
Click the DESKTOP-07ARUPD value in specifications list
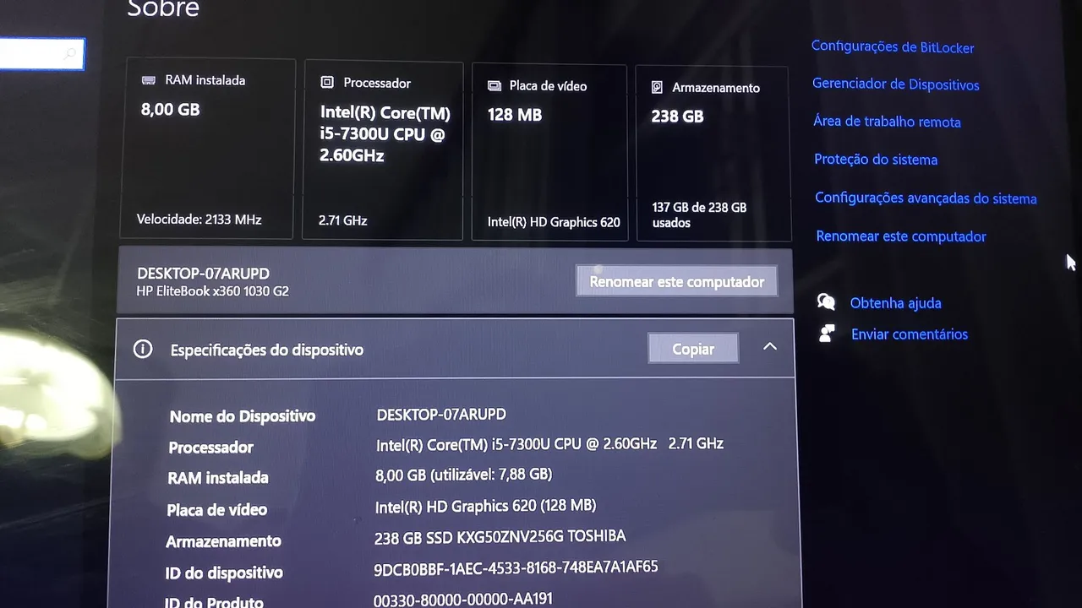click(x=441, y=415)
